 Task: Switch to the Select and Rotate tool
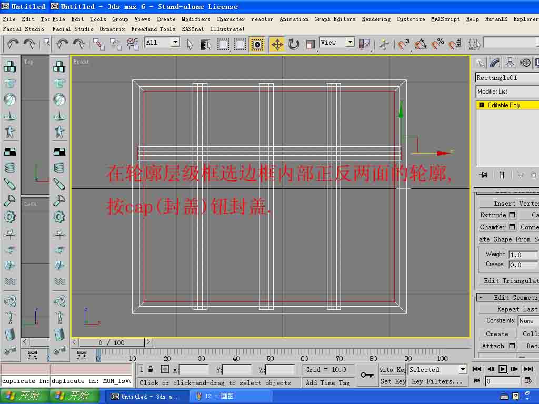click(293, 44)
